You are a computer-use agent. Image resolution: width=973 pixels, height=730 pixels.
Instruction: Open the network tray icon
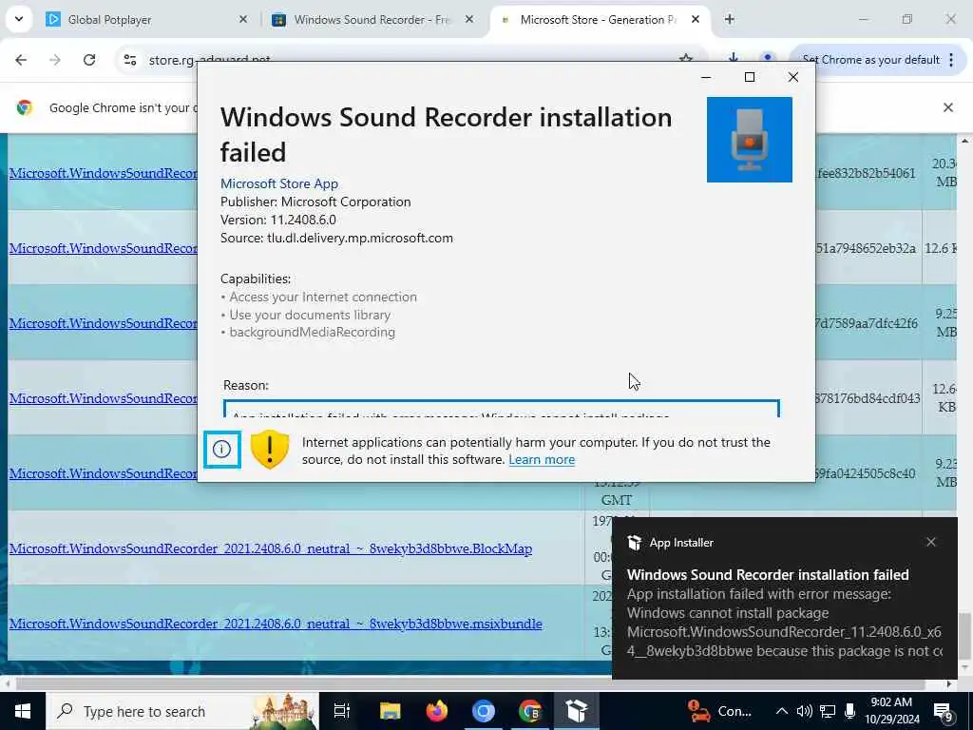pyautogui.click(x=828, y=711)
